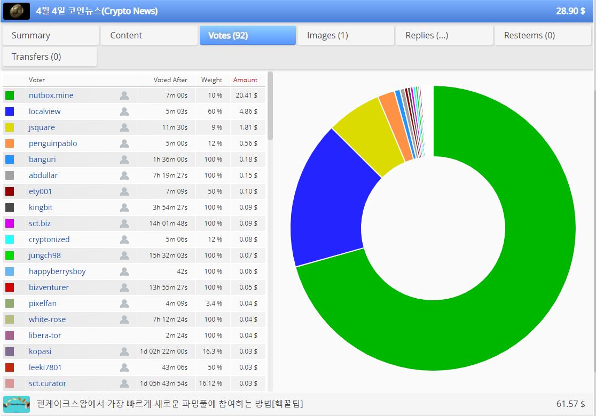This screenshot has width=596, height=416.
Task: Open the Resteems (0) tab
Action: tap(543, 35)
